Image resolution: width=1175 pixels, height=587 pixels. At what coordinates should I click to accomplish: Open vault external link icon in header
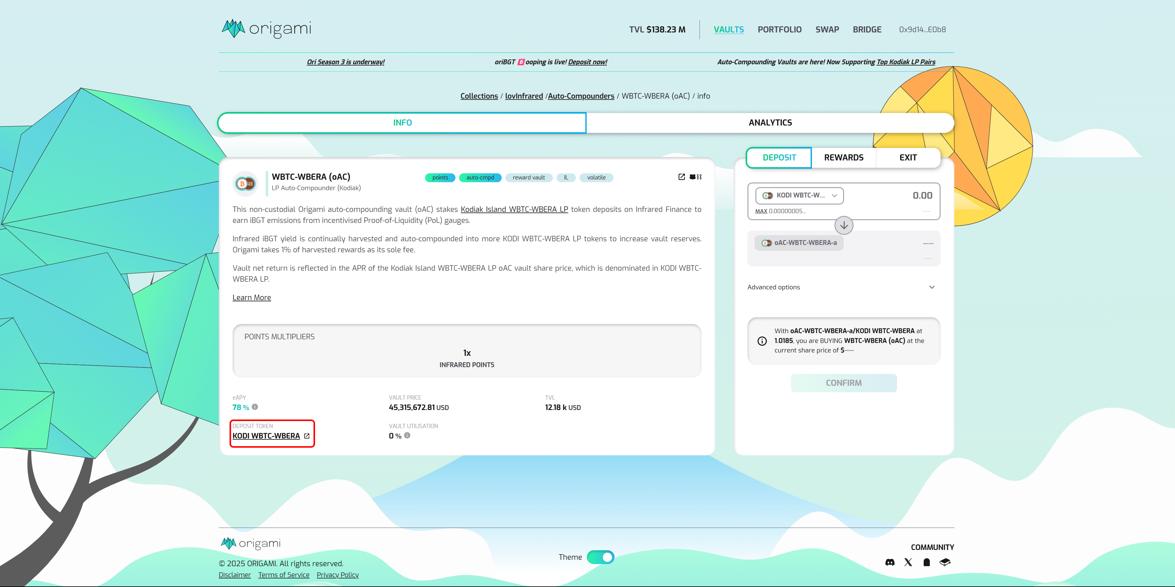pyautogui.click(x=682, y=177)
